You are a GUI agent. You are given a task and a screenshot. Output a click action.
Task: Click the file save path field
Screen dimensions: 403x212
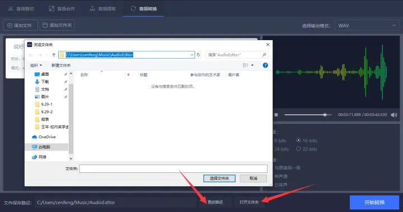116,203
